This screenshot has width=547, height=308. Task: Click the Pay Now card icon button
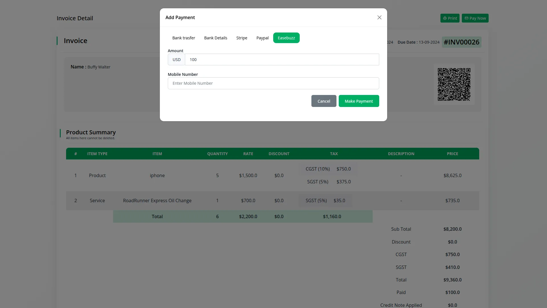pos(475,18)
